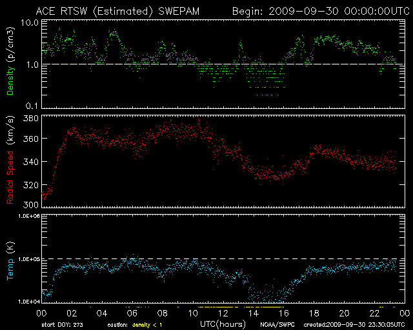Click the "16" hour tick label

[284, 313]
